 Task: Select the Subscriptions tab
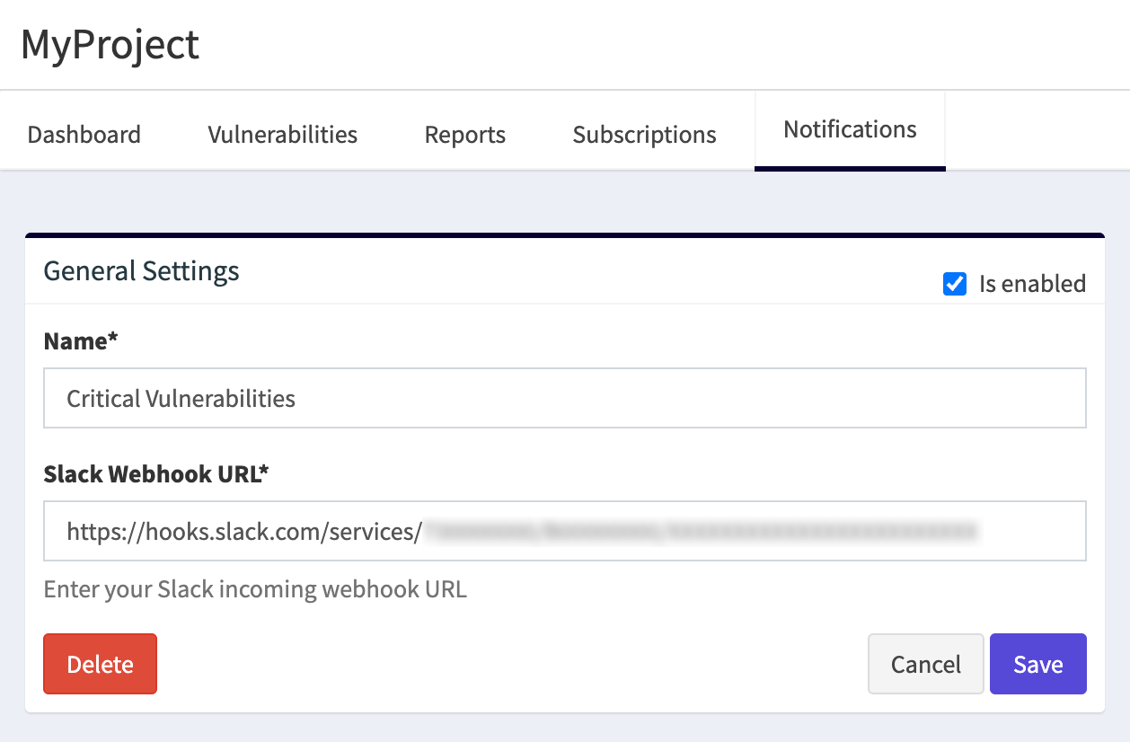click(x=644, y=135)
